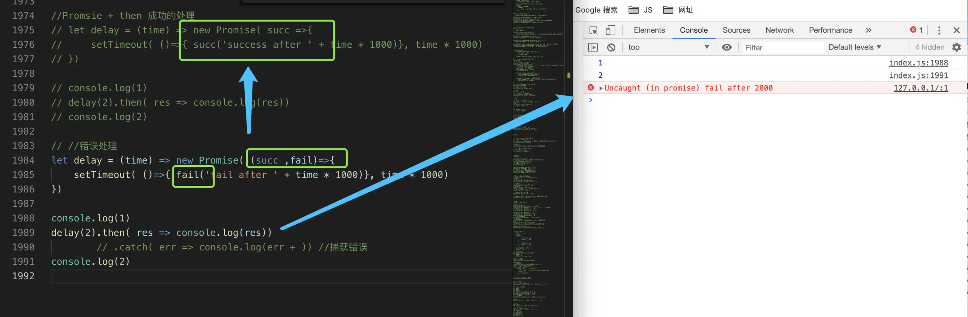This screenshot has width=968, height=317.
Task: Open the 网址 bookmark folder
Action: point(678,10)
